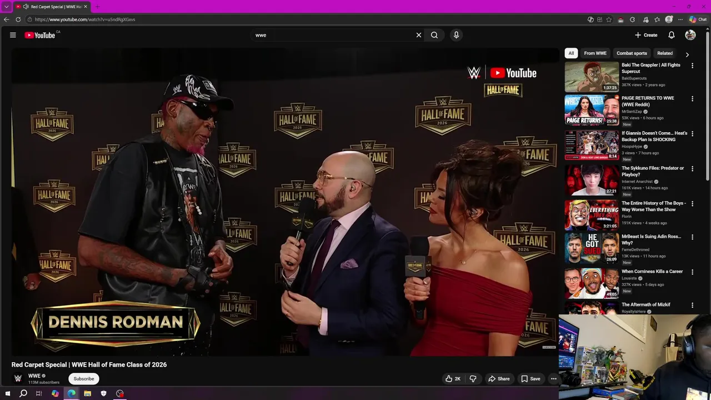Select the From WWE filter chip

tap(595, 53)
